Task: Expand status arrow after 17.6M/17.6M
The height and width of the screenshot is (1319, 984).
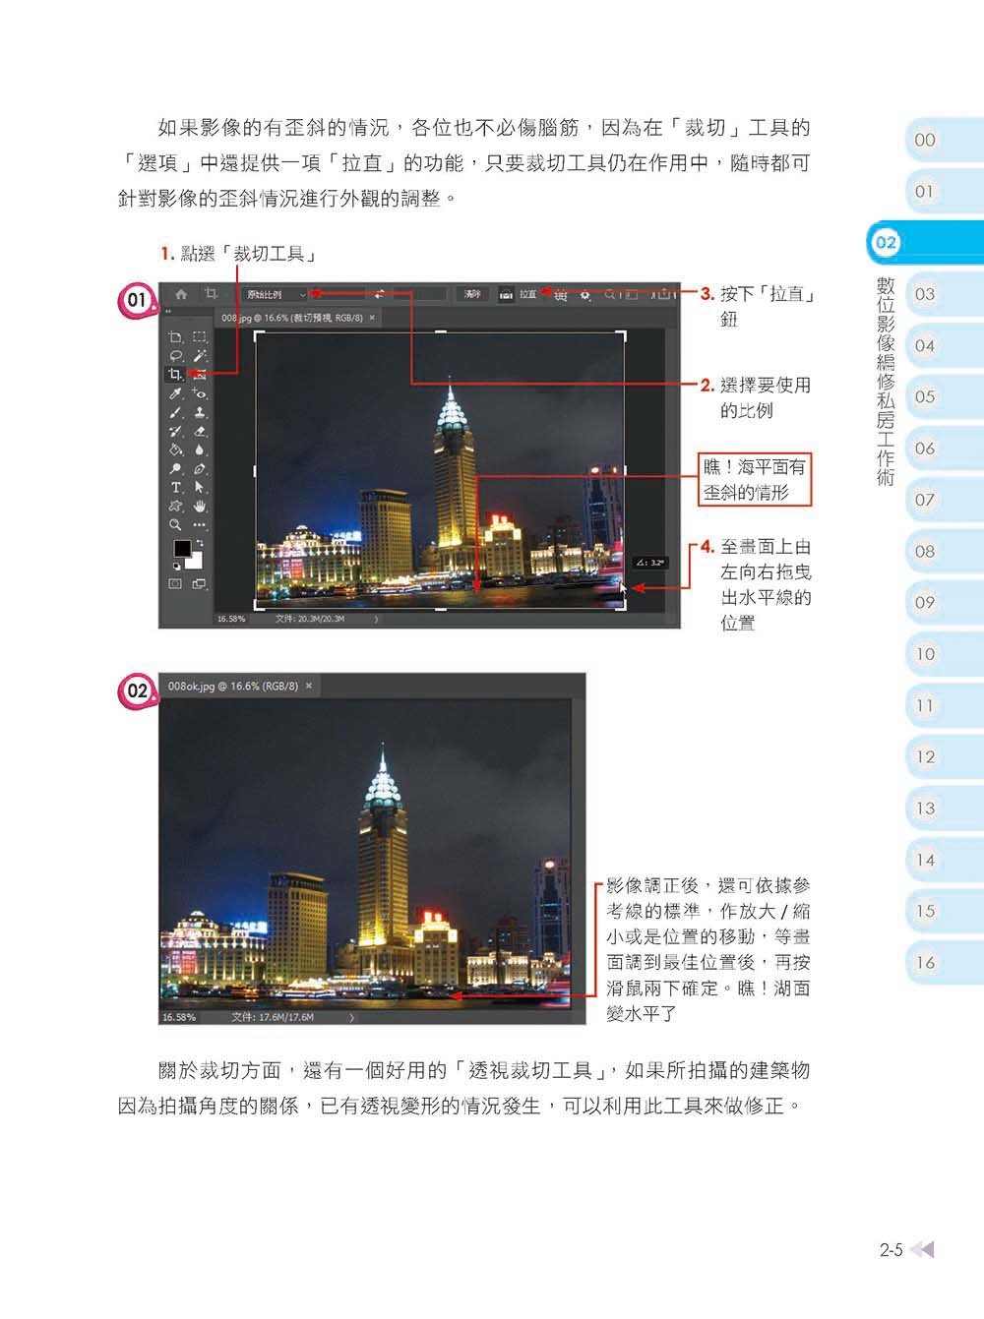Action: pos(351,1017)
